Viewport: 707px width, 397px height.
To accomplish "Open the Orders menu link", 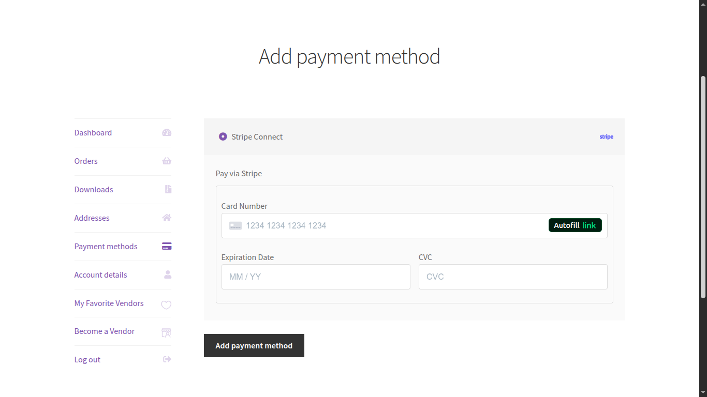I will 86,161.
